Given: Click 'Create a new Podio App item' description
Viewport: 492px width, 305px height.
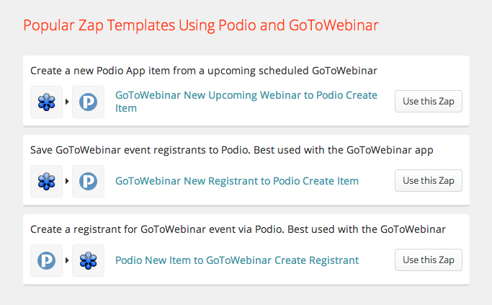Looking at the screenshot, I should click(x=204, y=71).
